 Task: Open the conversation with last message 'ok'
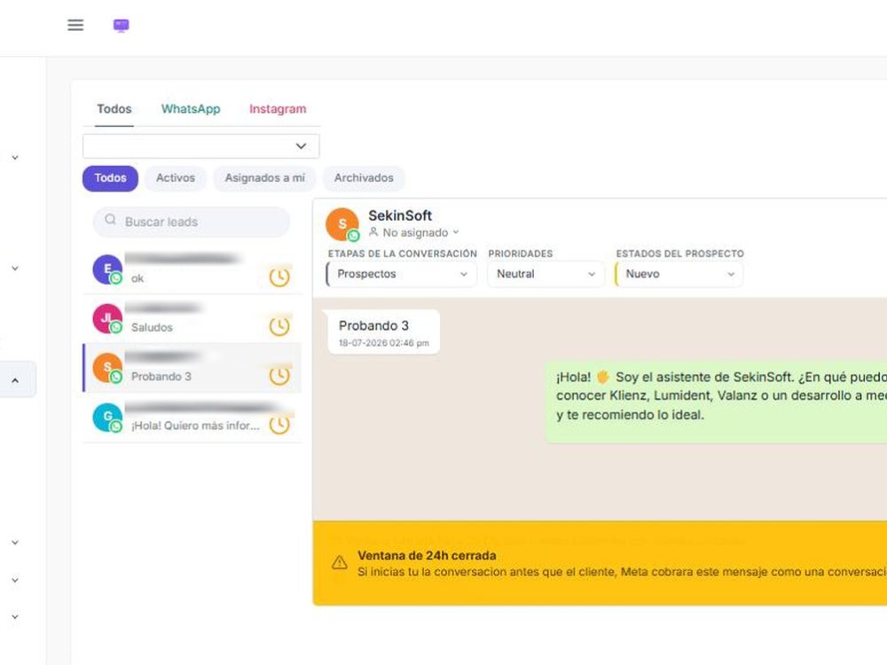[192, 270]
